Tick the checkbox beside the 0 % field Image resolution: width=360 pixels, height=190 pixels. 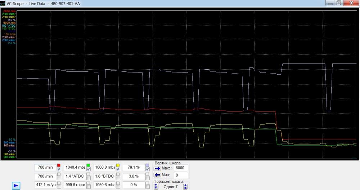pos(147,185)
